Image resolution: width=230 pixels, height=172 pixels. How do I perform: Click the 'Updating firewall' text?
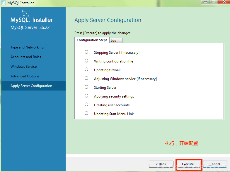[x=107, y=70]
